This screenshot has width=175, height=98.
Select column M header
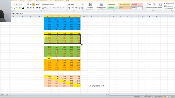84,16
